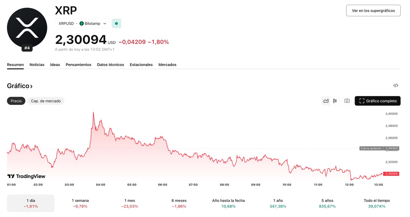Viewport: 410px width, 217px height.
Task: Click the green market status indicator
Action: [x=116, y=23]
